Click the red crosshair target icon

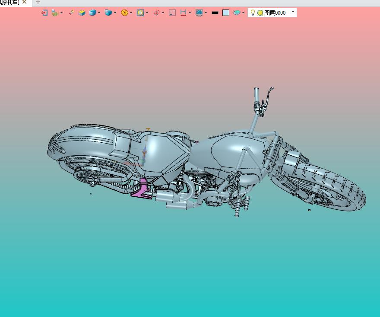coord(157,13)
